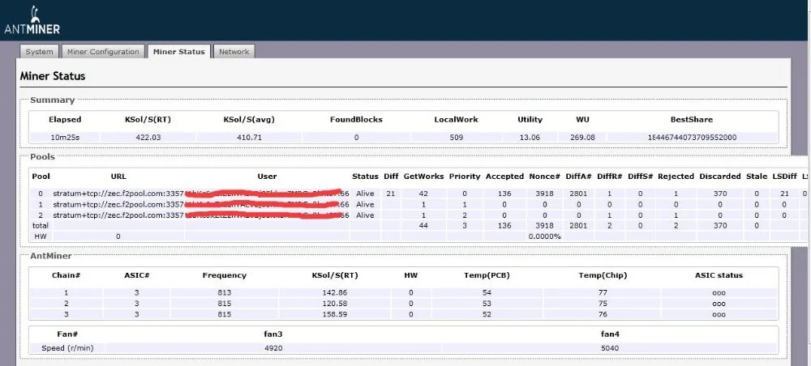The image size is (811, 366).
Task: Select total GetWorks value 44
Action: tap(423, 226)
